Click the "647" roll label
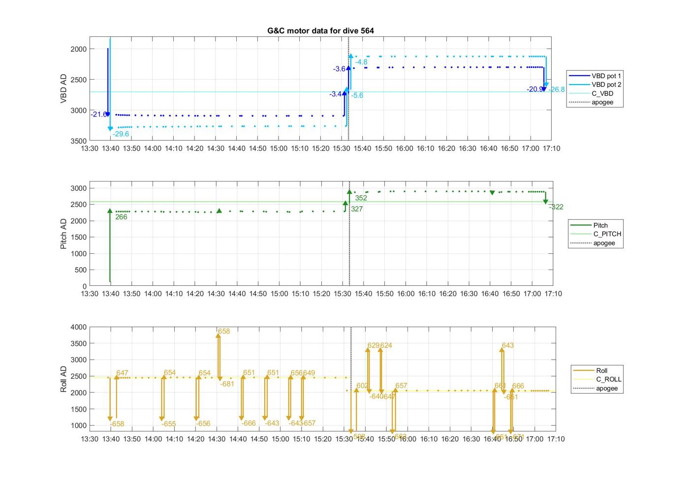Screen dimensions: 689x485 (x=122, y=373)
